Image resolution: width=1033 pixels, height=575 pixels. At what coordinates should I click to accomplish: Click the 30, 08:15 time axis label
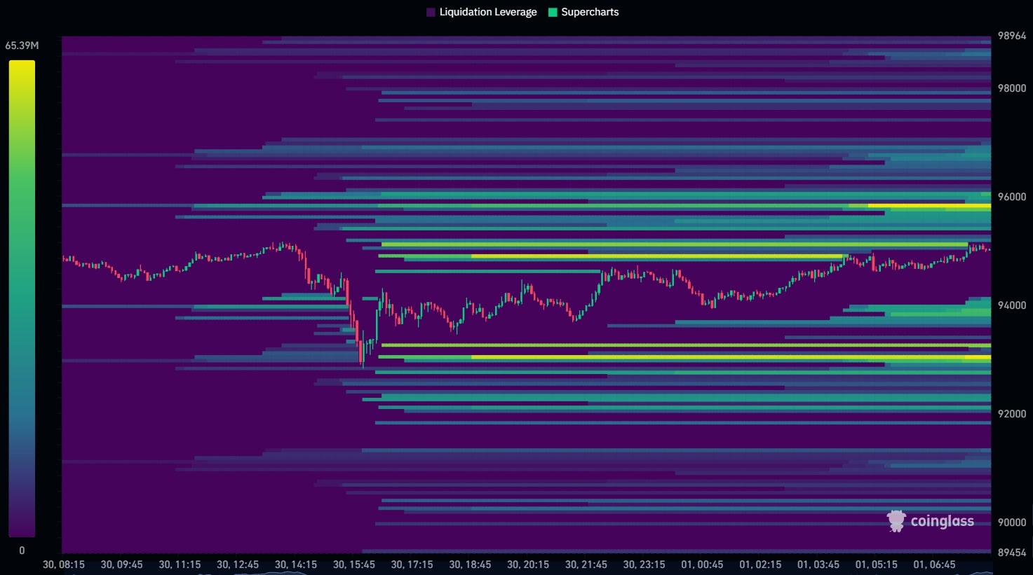[x=64, y=564]
